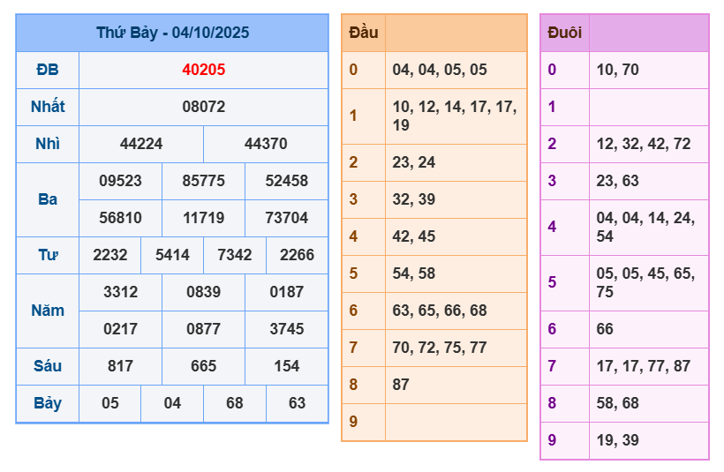Select seventh prize number 68
The width and height of the screenshot is (724, 472).
tap(235, 403)
